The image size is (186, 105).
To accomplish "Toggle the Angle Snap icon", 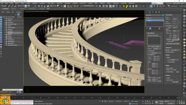I will pyautogui.click(x=71, y=6).
